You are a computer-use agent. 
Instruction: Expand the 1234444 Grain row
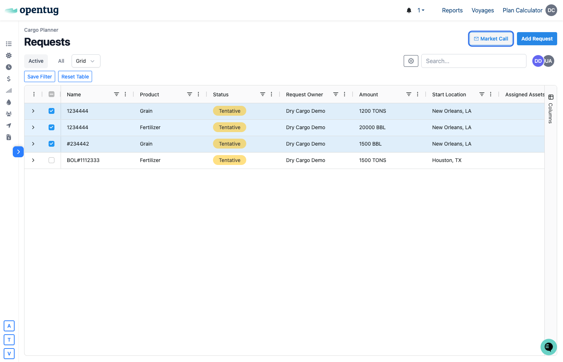point(33,111)
